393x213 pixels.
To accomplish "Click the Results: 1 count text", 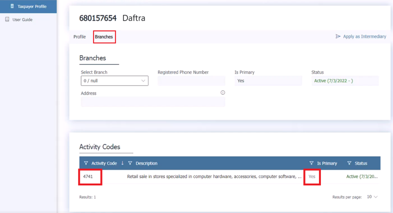I will point(88,197).
